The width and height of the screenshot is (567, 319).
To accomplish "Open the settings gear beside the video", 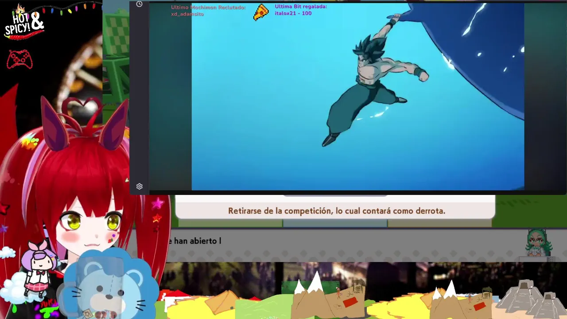I will [x=139, y=187].
